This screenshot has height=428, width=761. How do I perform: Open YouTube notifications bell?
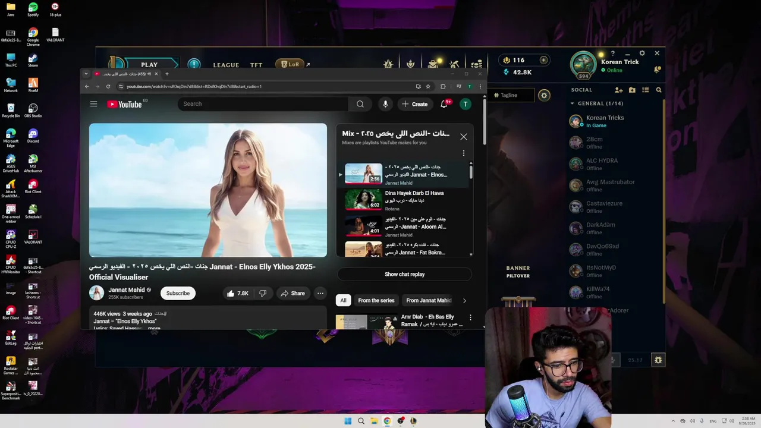coord(444,104)
